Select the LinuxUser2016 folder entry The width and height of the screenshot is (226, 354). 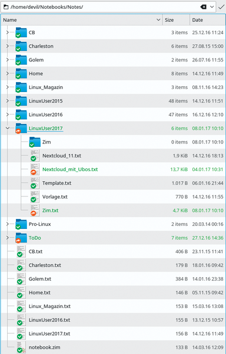coord(45,114)
